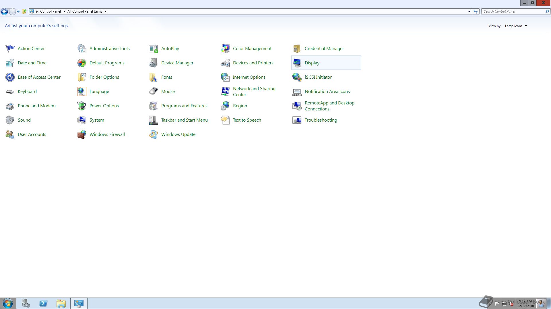
Task: Open the Region link
Action: [240, 106]
